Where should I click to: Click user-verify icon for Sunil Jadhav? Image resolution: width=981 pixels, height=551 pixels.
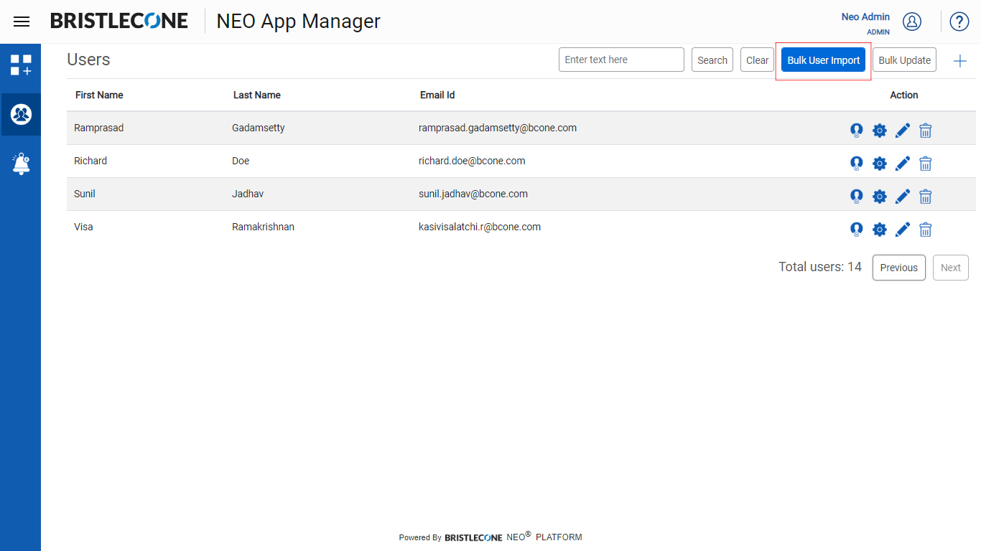tap(856, 196)
